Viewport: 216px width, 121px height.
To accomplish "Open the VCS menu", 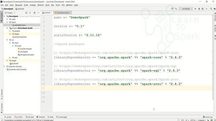I will [x=63, y=5].
